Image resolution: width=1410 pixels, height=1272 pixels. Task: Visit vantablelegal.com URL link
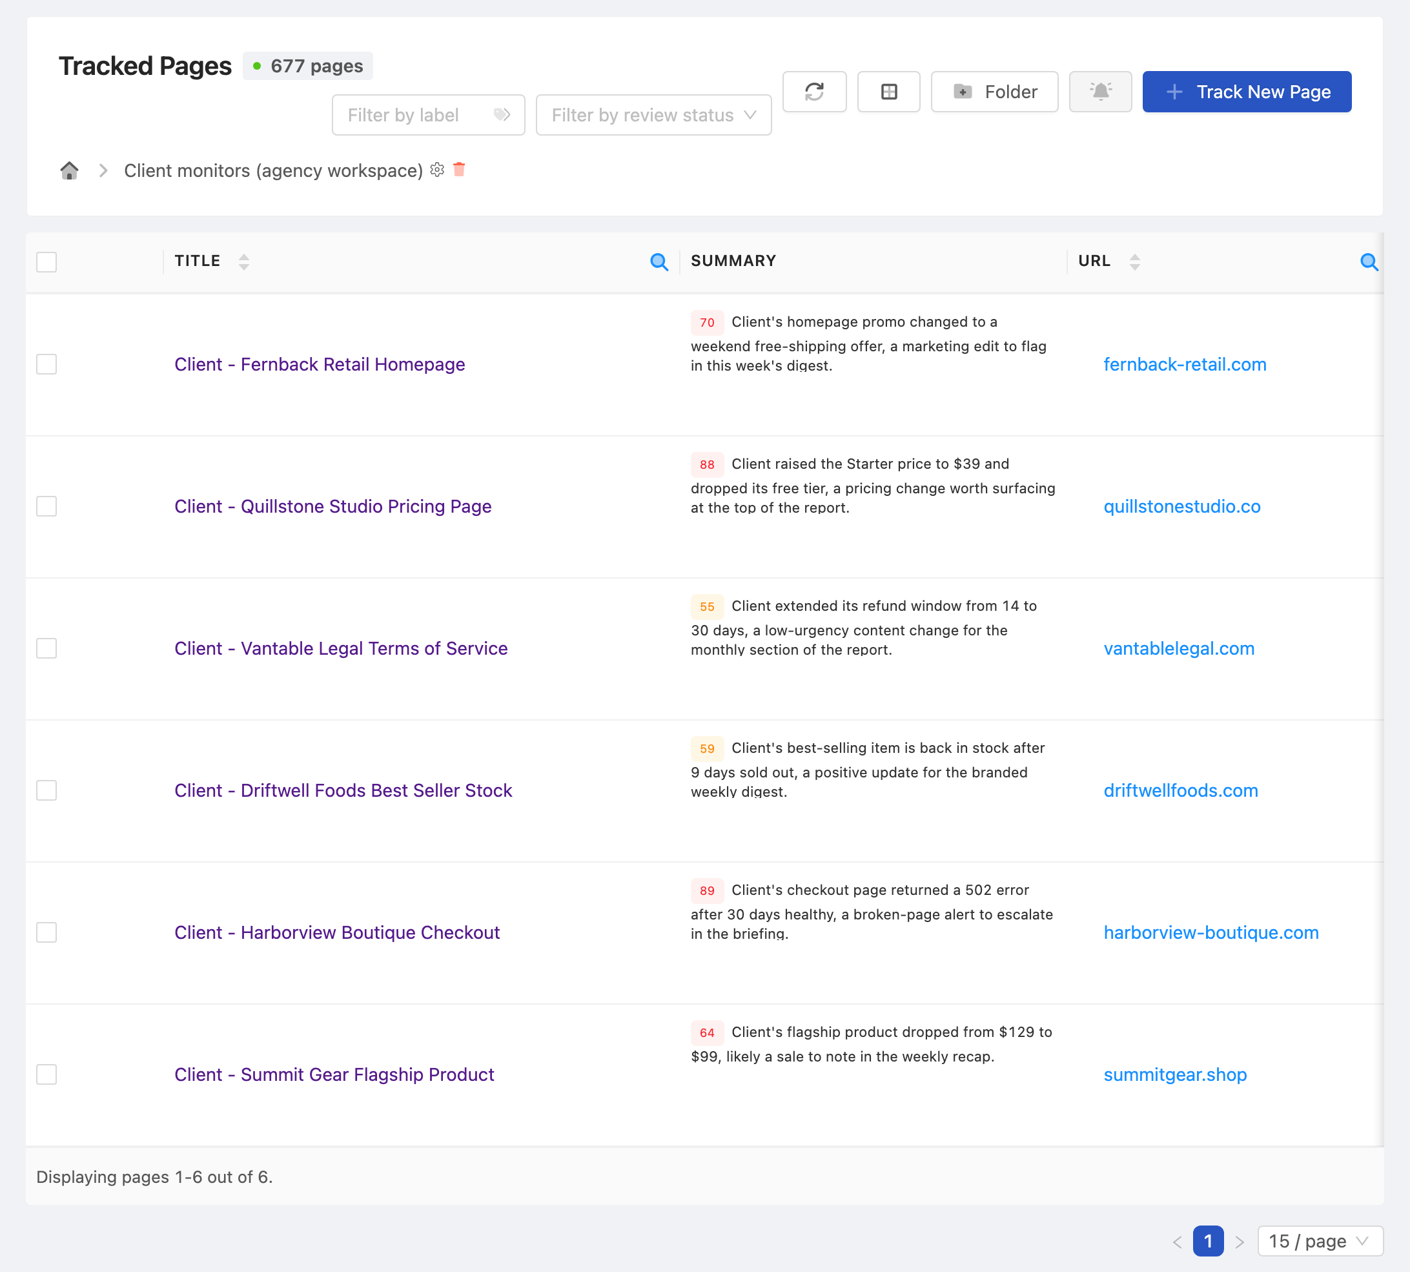click(1179, 648)
